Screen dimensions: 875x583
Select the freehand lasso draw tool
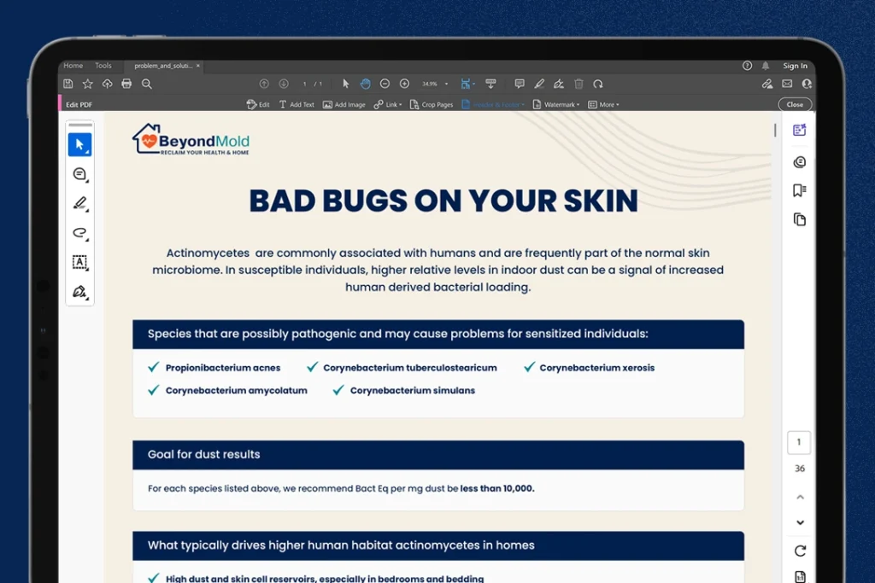click(79, 233)
